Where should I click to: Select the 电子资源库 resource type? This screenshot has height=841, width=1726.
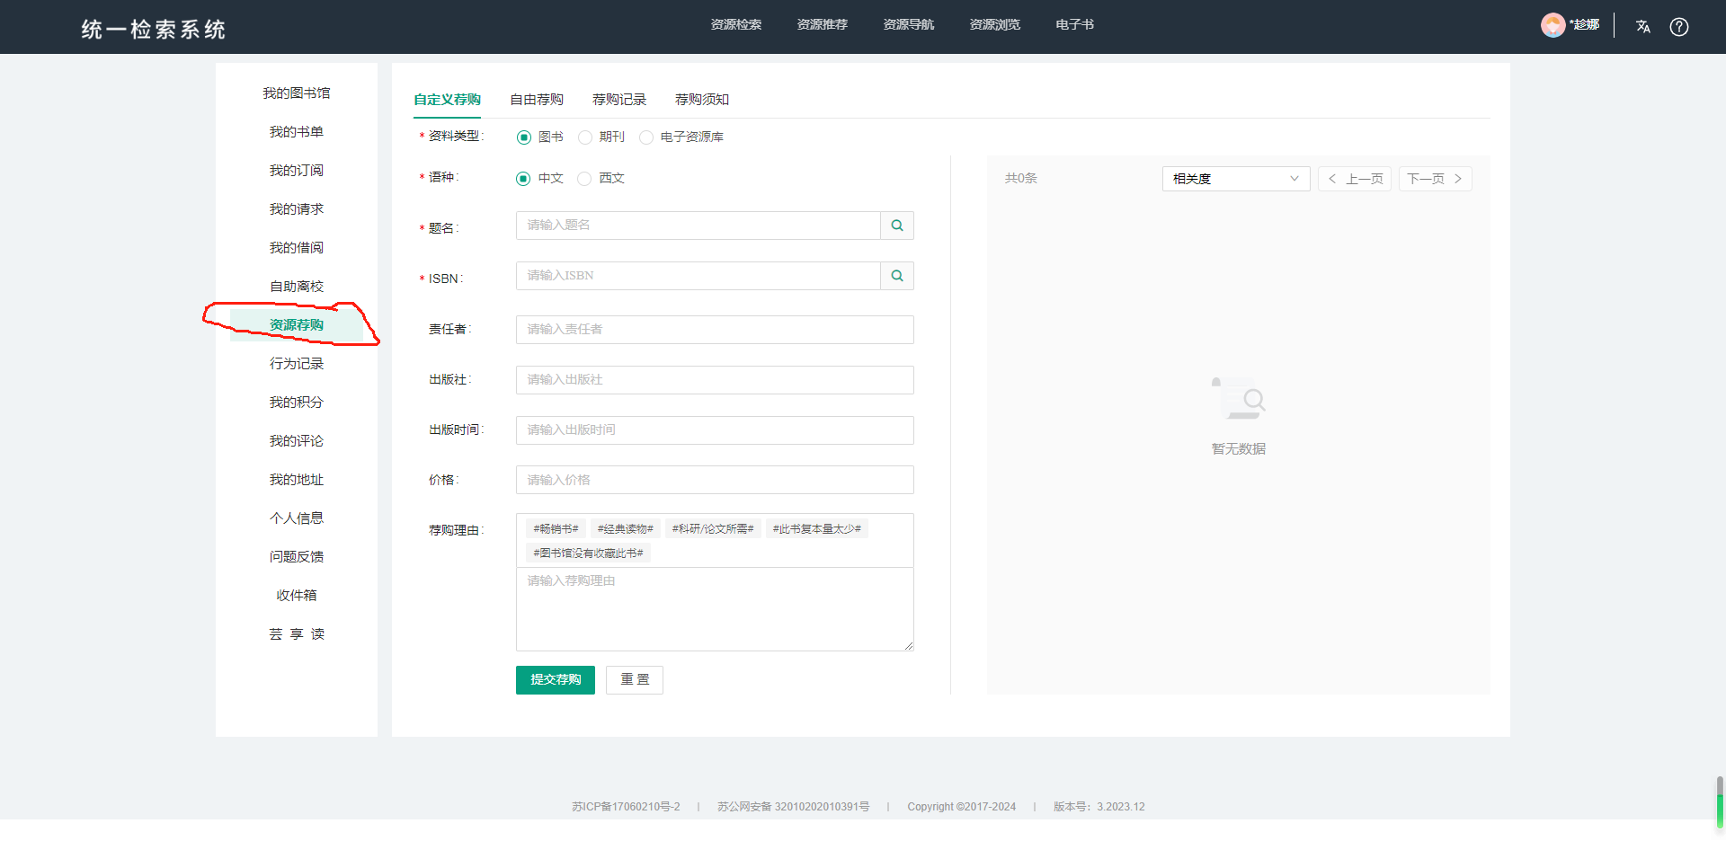(x=646, y=137)
